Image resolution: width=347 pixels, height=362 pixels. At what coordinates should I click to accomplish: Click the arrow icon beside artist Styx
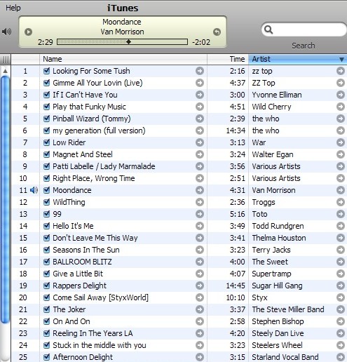click(x=341, y=297)
